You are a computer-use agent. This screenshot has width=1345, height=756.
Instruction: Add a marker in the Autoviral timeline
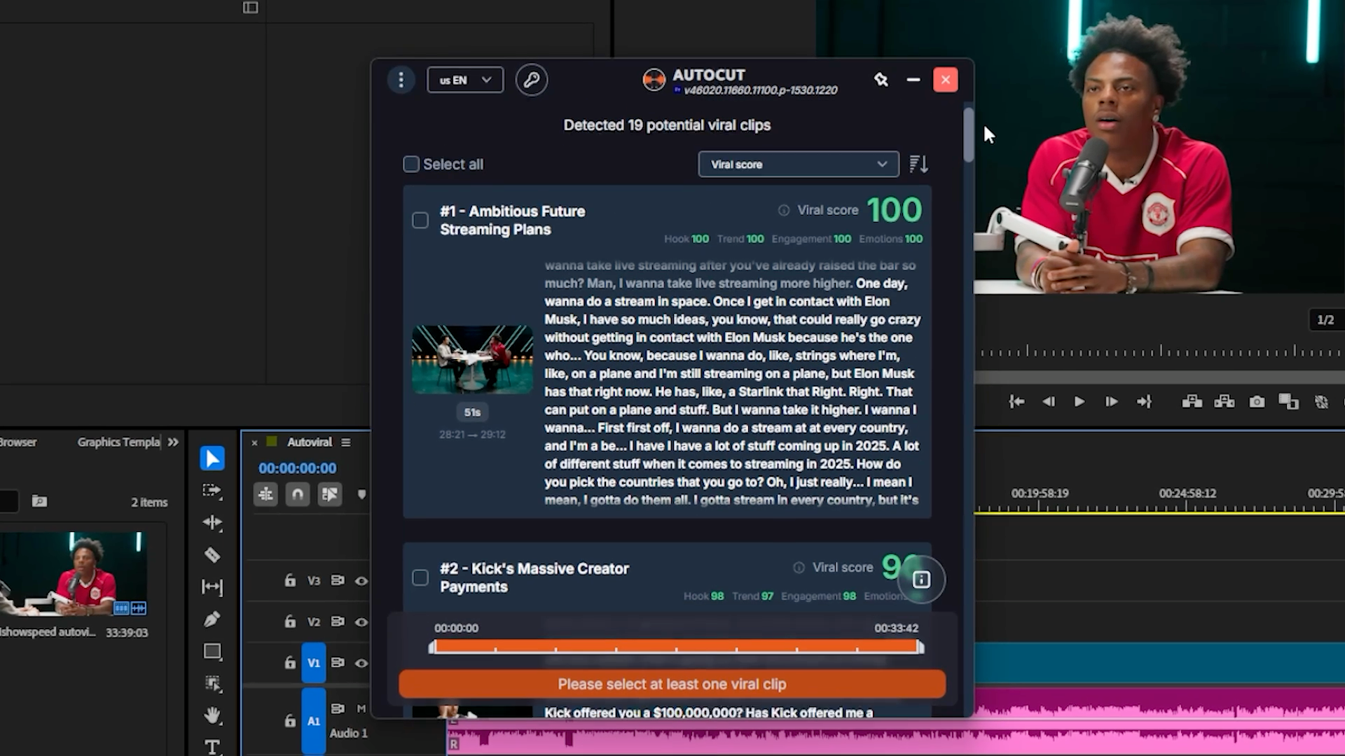click(x=361, y=494)
